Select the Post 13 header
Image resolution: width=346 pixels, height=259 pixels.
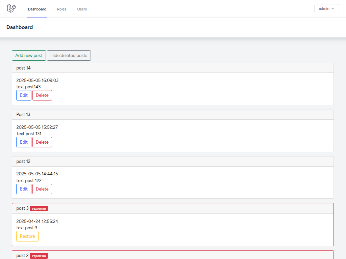point(23,114)
